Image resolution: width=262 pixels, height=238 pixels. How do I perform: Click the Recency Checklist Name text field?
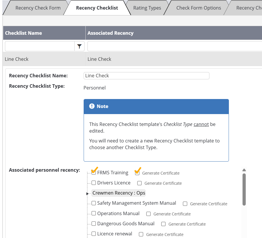point(146,76)
